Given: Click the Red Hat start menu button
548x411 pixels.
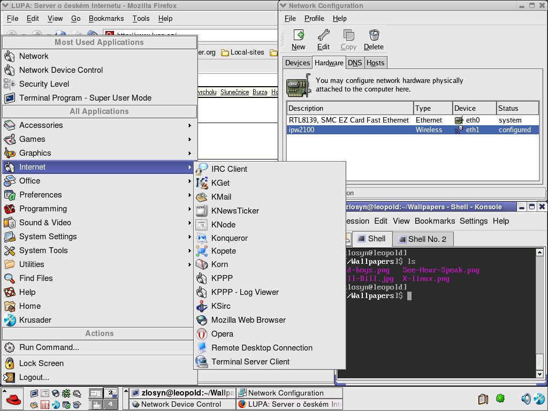Looking at the screenshot, I should (13, 399).
